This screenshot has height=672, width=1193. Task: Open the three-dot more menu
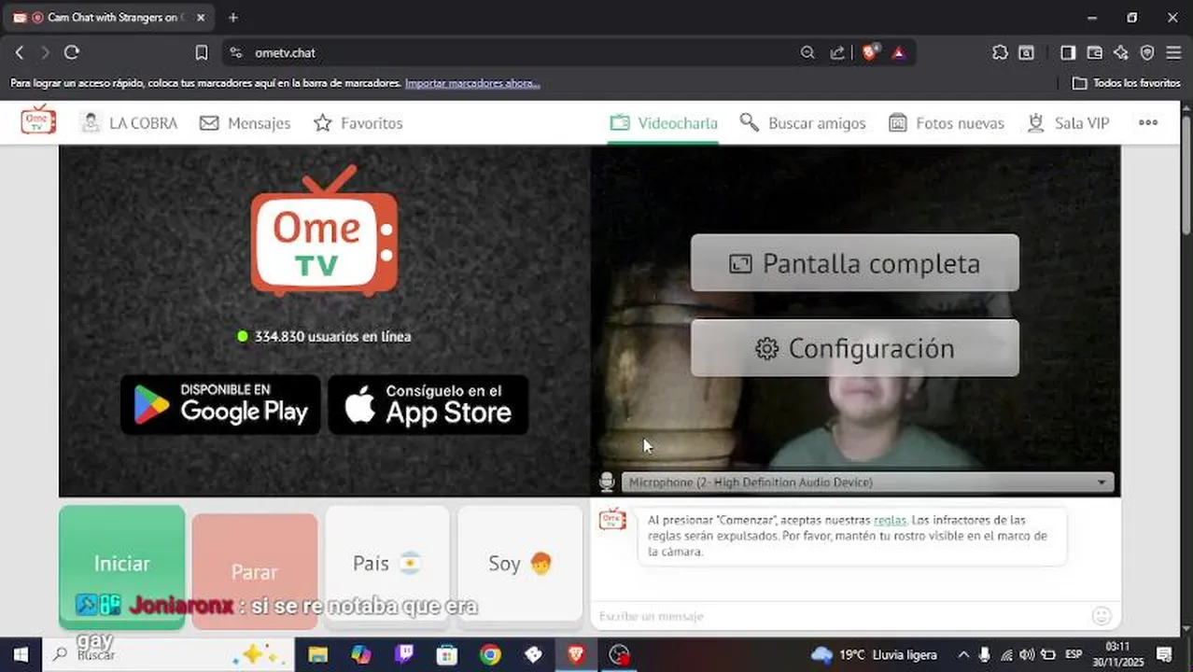1148,123
